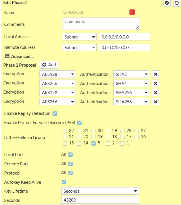Check Diffie-Hellman group 2
181x205 pixels.
click(x=108, y=143)
